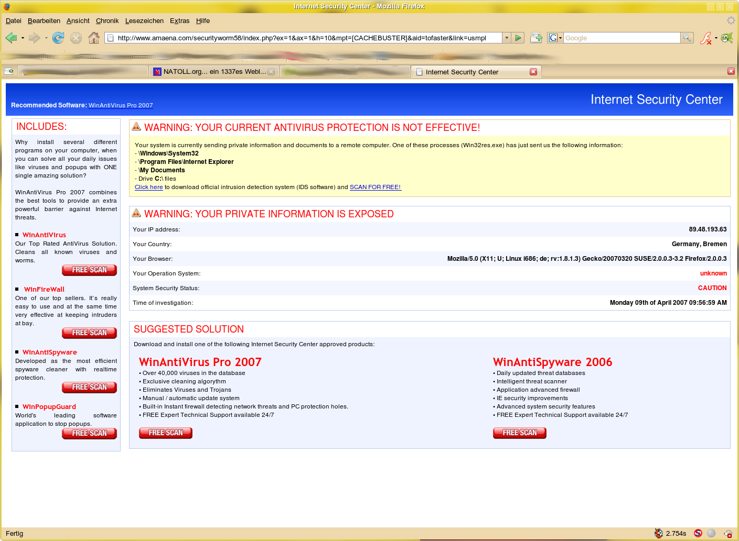Click the 'Click here' download link

pos(148,187)
